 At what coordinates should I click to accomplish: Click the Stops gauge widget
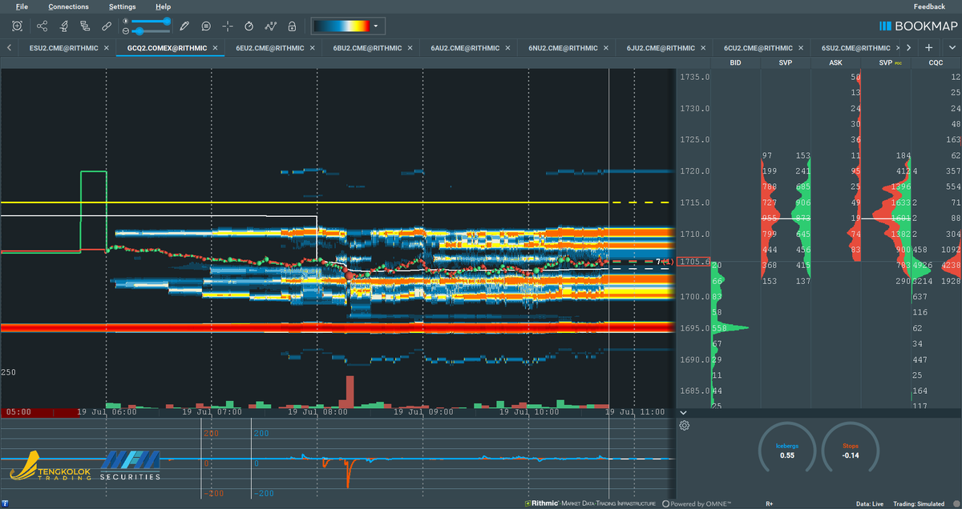[851, 450]
